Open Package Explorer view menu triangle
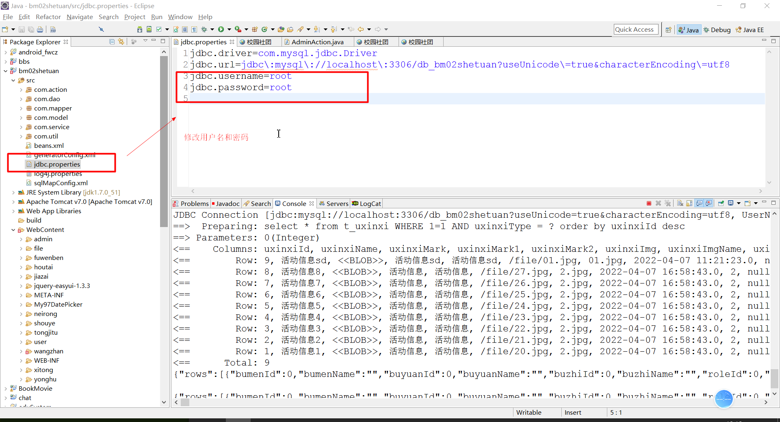Screen dimensions: 780x422 click(x=145, y=41)
